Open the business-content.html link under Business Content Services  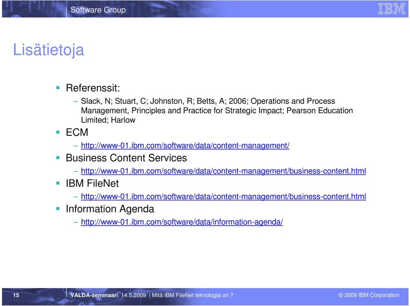click(x=223, y=171)
